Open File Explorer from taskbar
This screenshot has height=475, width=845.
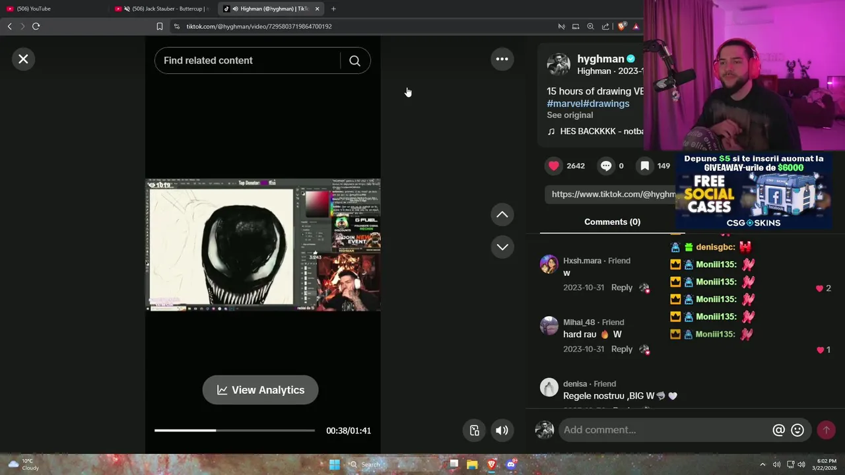(472, 464)
